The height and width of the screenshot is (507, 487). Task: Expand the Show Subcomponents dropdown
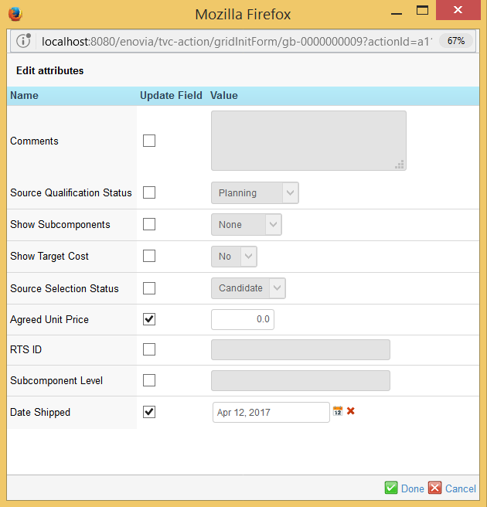point(246,225)
